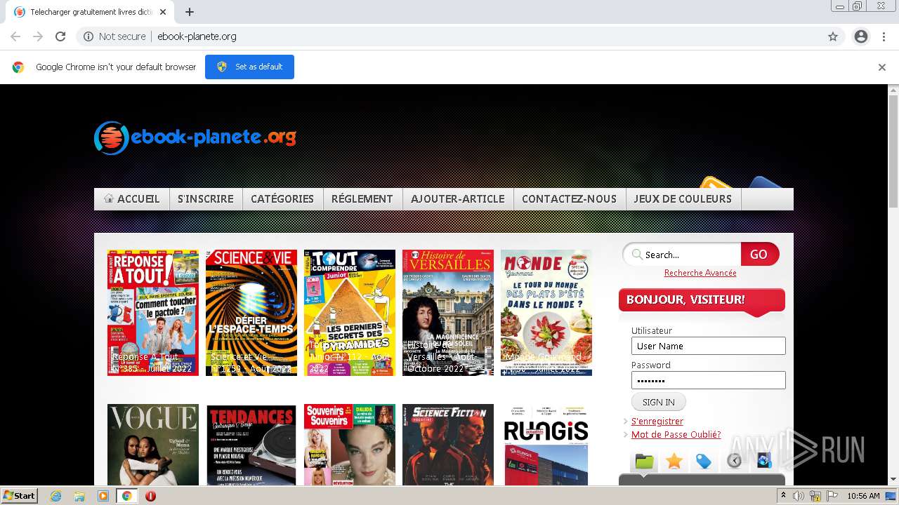Open a new browser tab
Image resolution: width=899 pixels, height=505 pixels.
190,12
